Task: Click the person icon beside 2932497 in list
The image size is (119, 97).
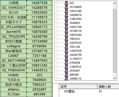Action: coord(66,71)
